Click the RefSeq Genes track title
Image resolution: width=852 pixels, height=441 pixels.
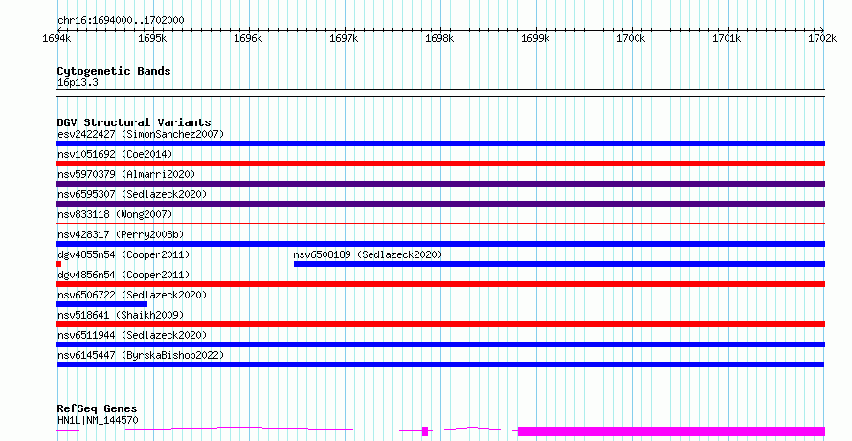pyautogui.click(x=97, y=408)
